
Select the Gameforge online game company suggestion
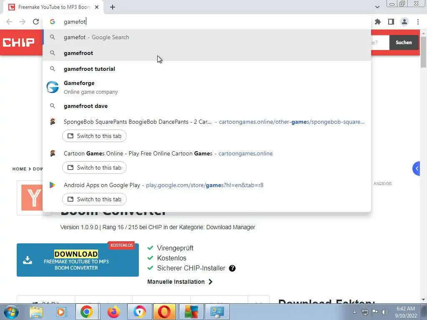[207, 87]
